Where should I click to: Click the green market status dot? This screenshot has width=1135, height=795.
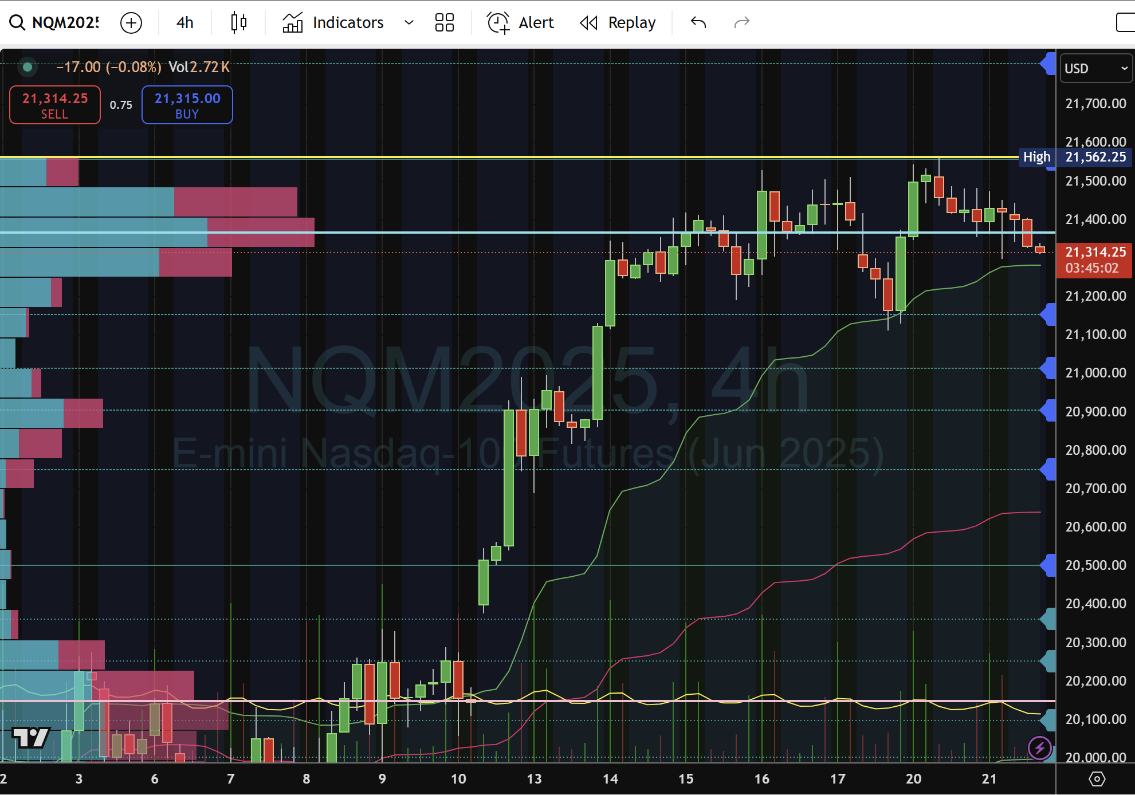pyautogui.click(x=27, y=67)
